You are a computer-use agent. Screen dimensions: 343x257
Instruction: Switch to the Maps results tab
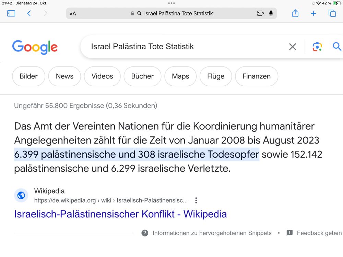pos(180,76)
